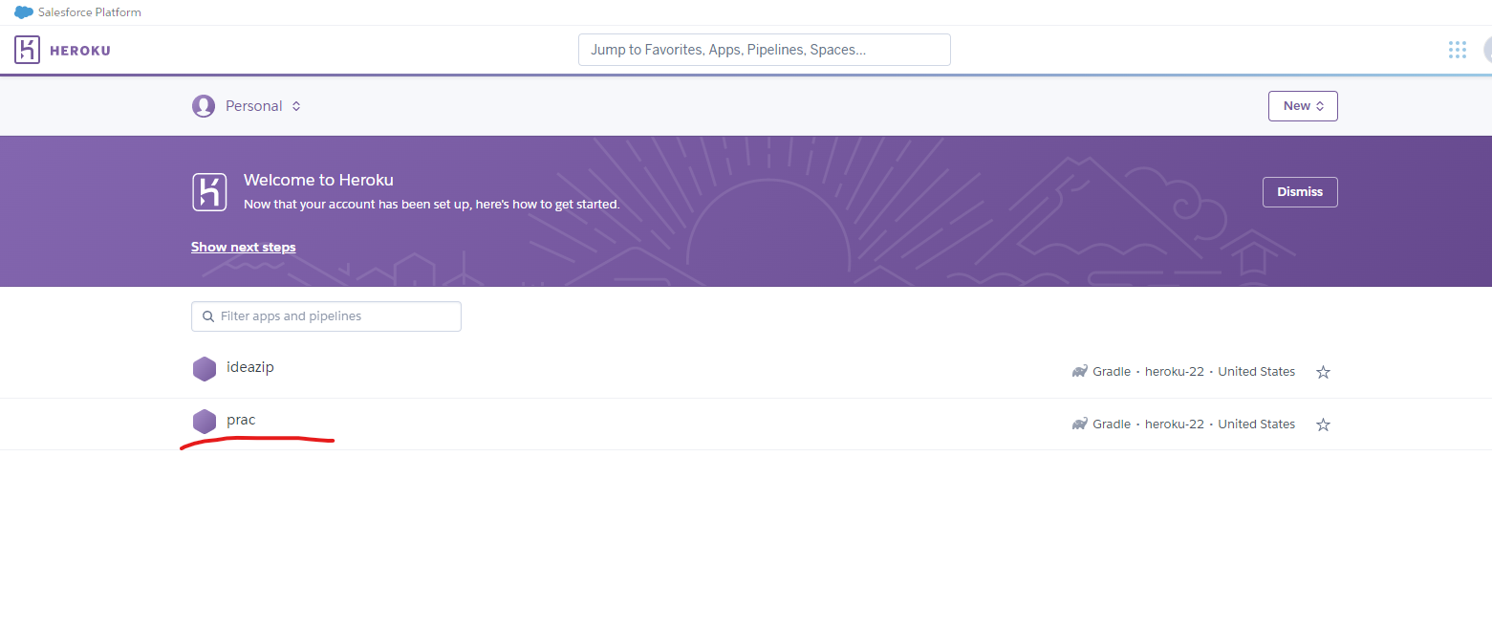
Task: Focus the Filter apps and pipelines field
Action: [326, 316]
